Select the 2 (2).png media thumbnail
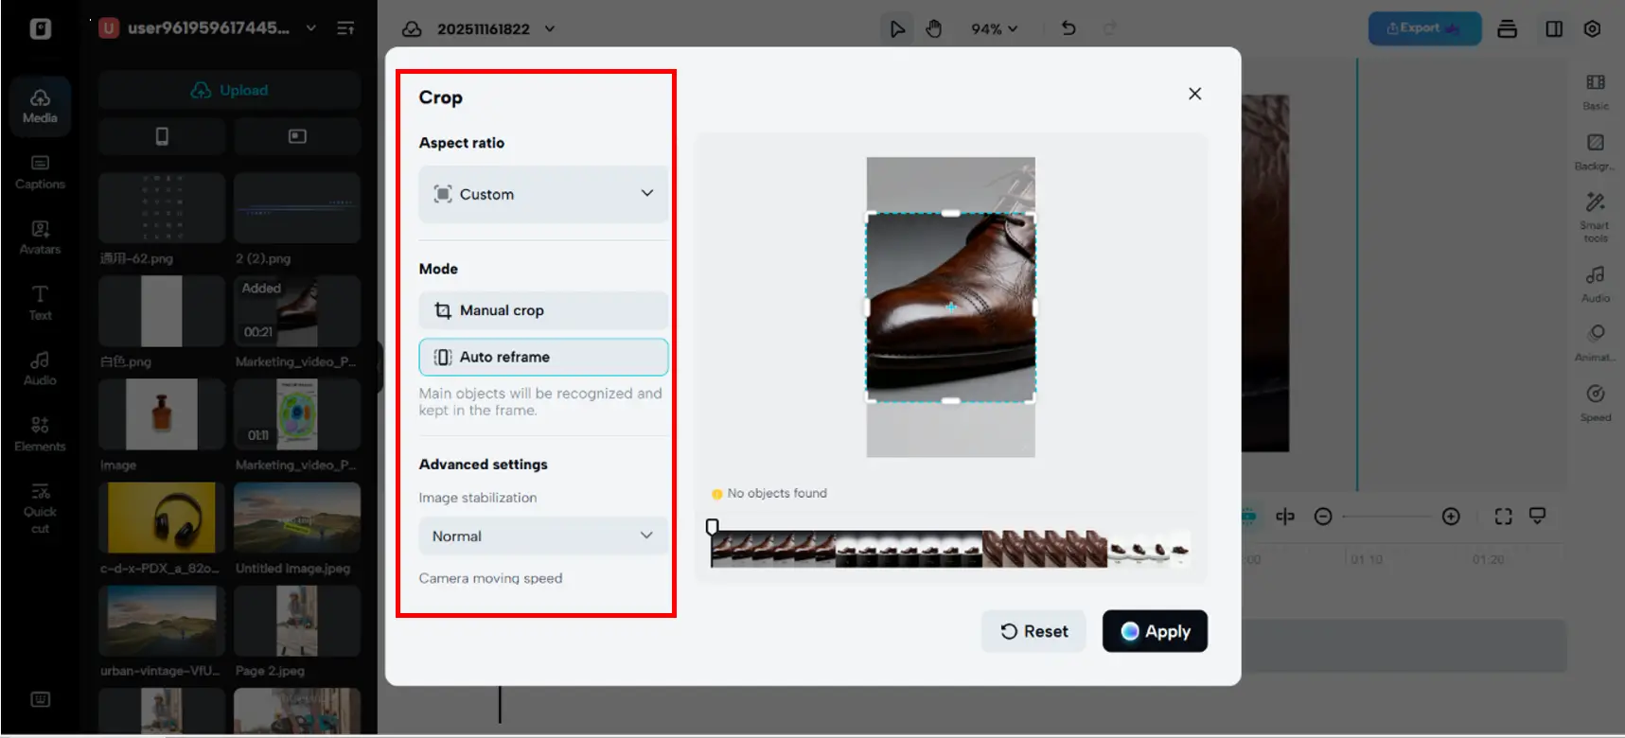The image size is (1625, 738). 297,208
